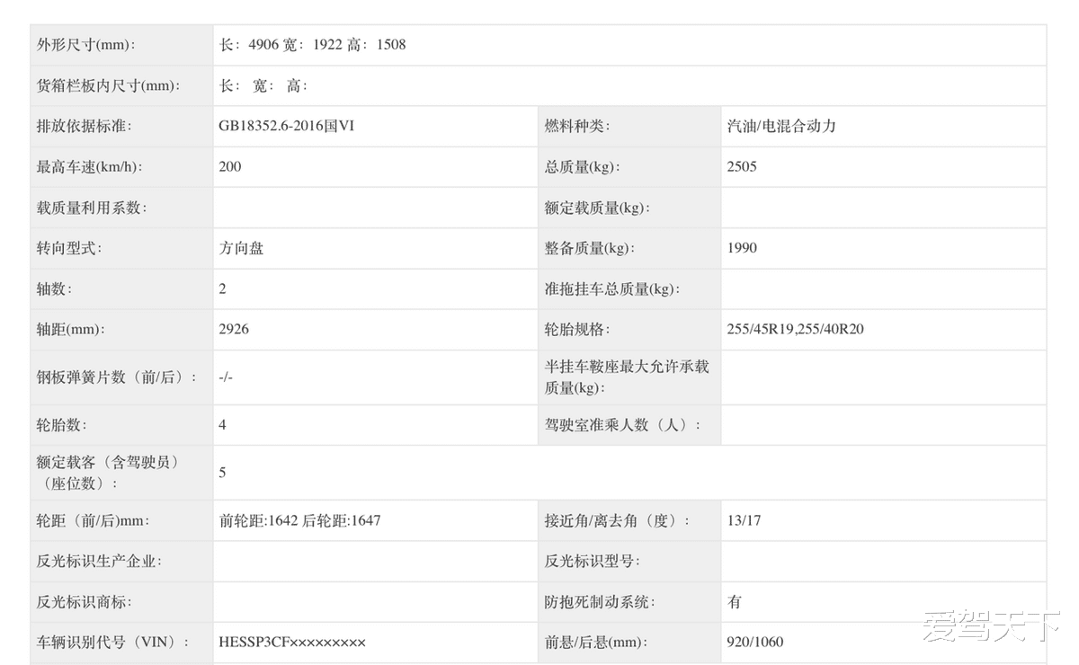Screen dimensions: 1079x665
Task: Click the 总质量(kg) label
Action: [583, 167]
